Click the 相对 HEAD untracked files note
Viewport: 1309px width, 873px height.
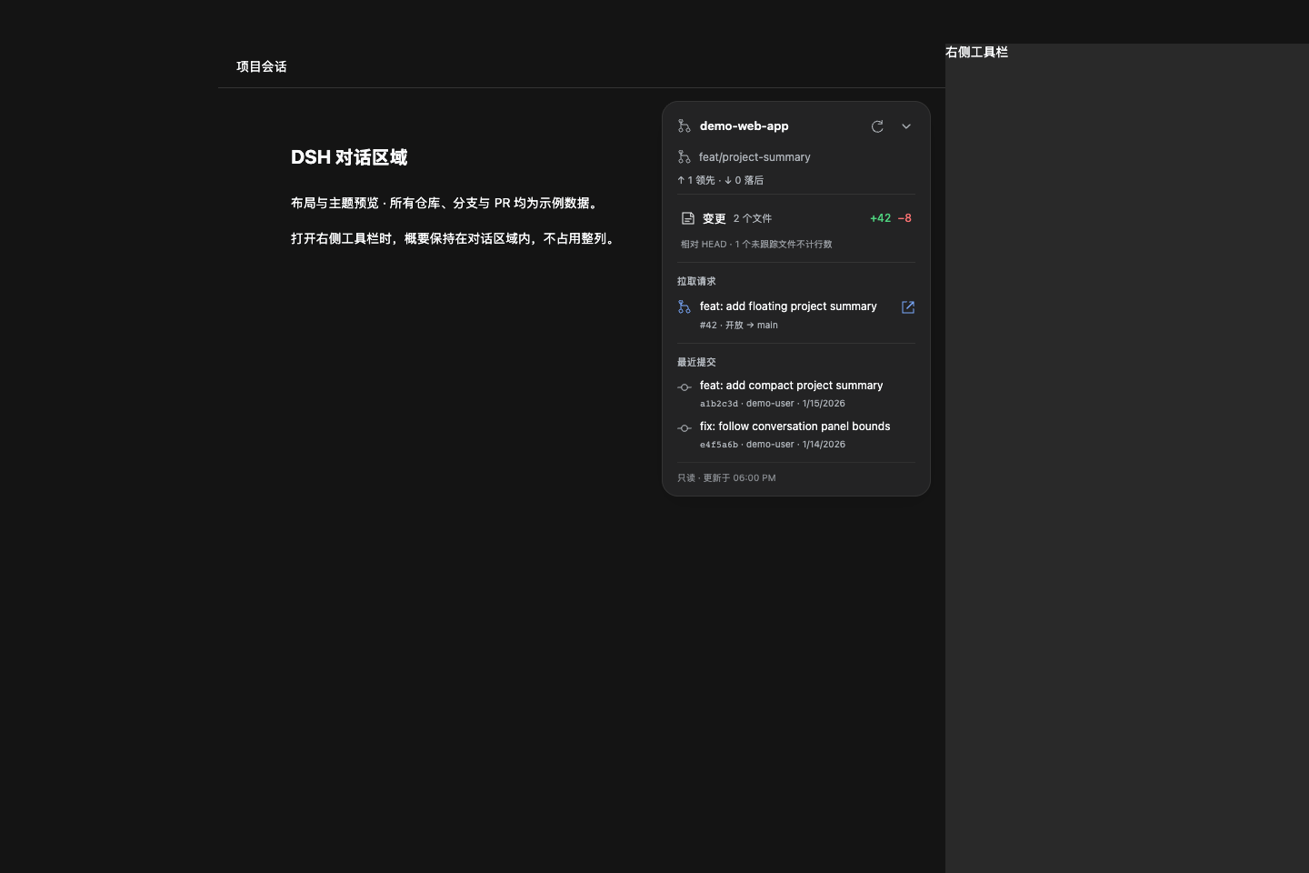(x=756, y=244)
